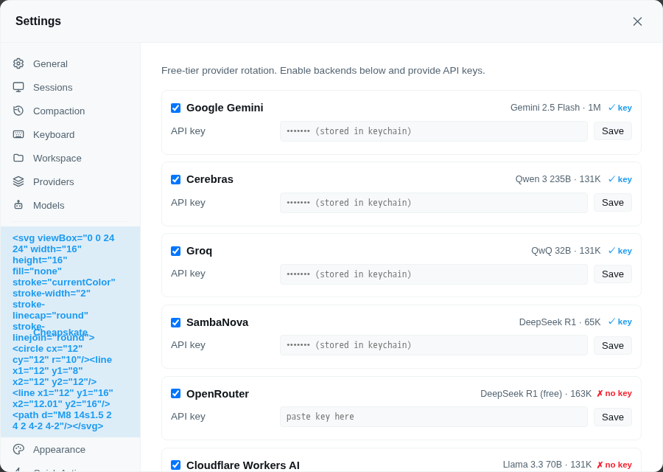Save the Google Gemini API key

(613, 131)
